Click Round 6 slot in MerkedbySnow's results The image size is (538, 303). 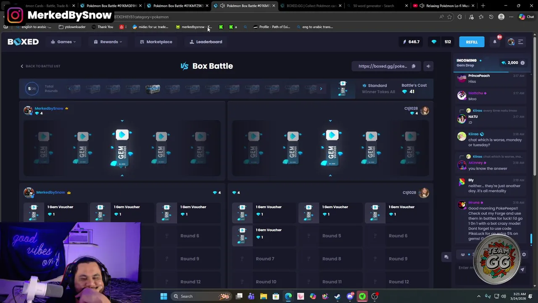point(190,236)
